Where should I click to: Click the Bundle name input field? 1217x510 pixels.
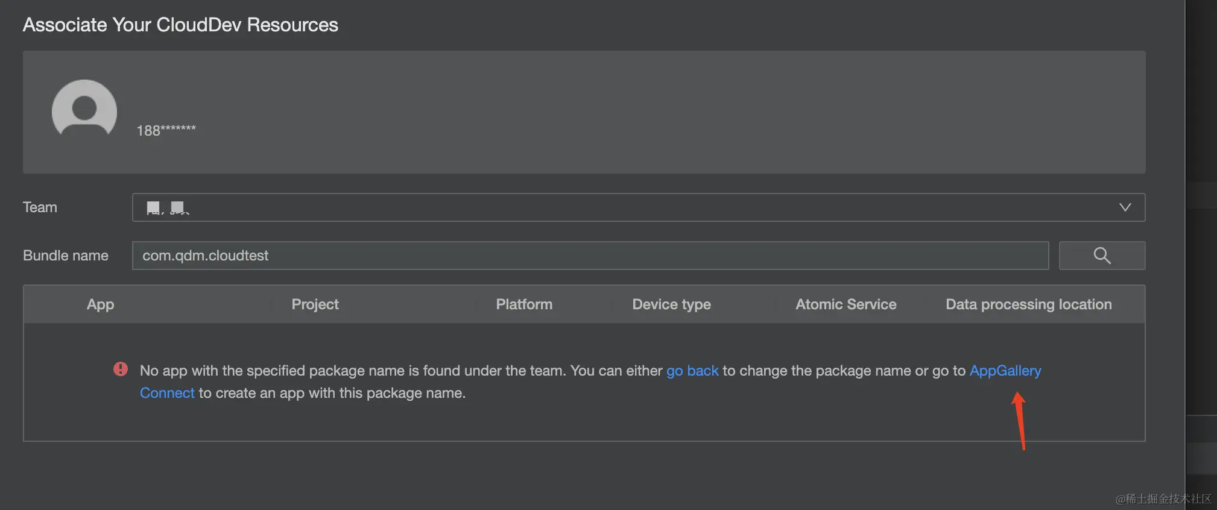pos(590,256)
